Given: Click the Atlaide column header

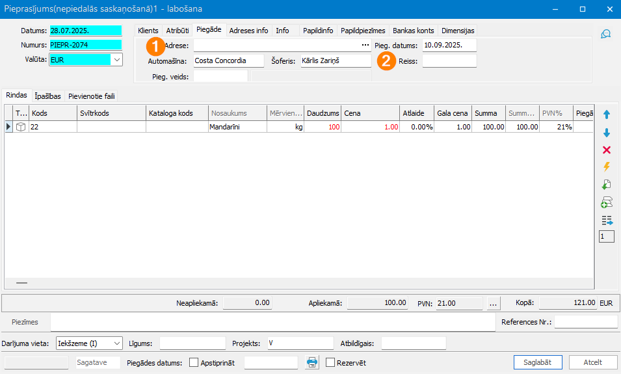Looking at the screenshot, I should (417, 113).
